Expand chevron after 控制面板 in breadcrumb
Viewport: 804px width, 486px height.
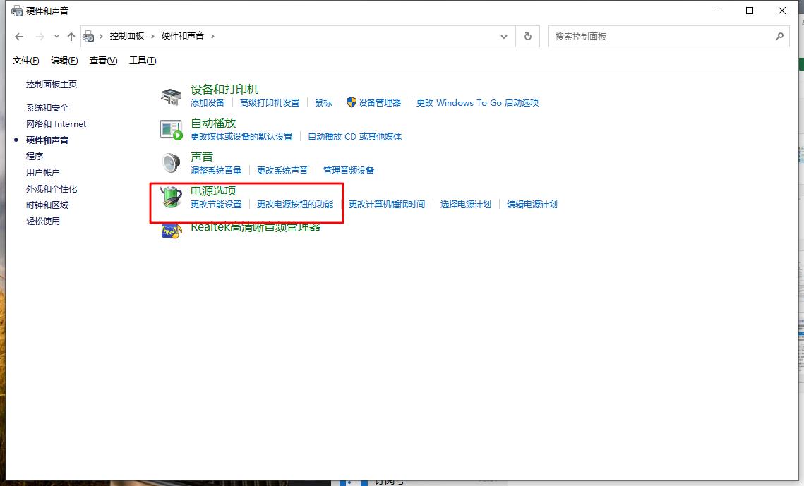tap(152, 36)
